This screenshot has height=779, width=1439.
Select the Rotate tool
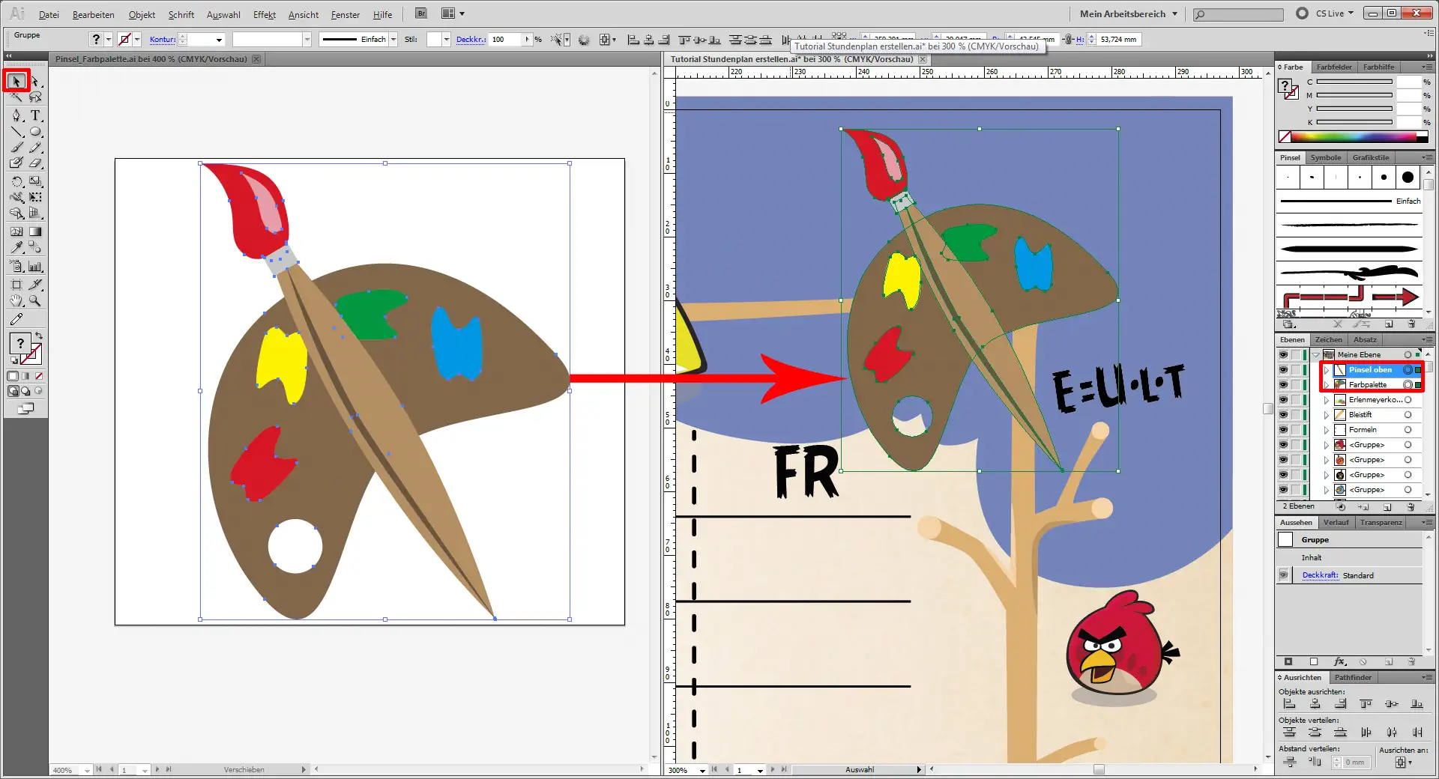(16, 181)
